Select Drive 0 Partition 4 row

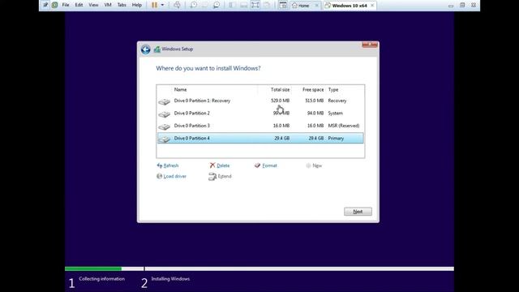(x=260, y=139)
